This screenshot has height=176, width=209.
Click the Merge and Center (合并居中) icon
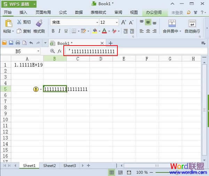point(172,23)
